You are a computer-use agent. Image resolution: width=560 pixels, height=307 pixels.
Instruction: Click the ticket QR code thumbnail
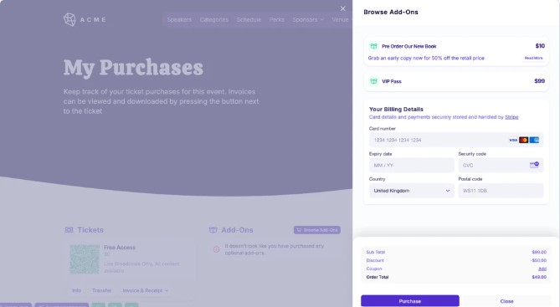85,259
